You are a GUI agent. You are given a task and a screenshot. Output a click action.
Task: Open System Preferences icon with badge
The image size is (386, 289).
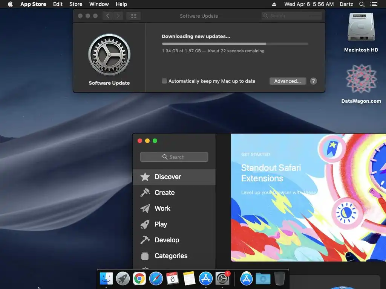(x=222, y=279)
